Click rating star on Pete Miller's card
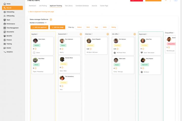This screenshot has width=182, height=121. [36, 68]
